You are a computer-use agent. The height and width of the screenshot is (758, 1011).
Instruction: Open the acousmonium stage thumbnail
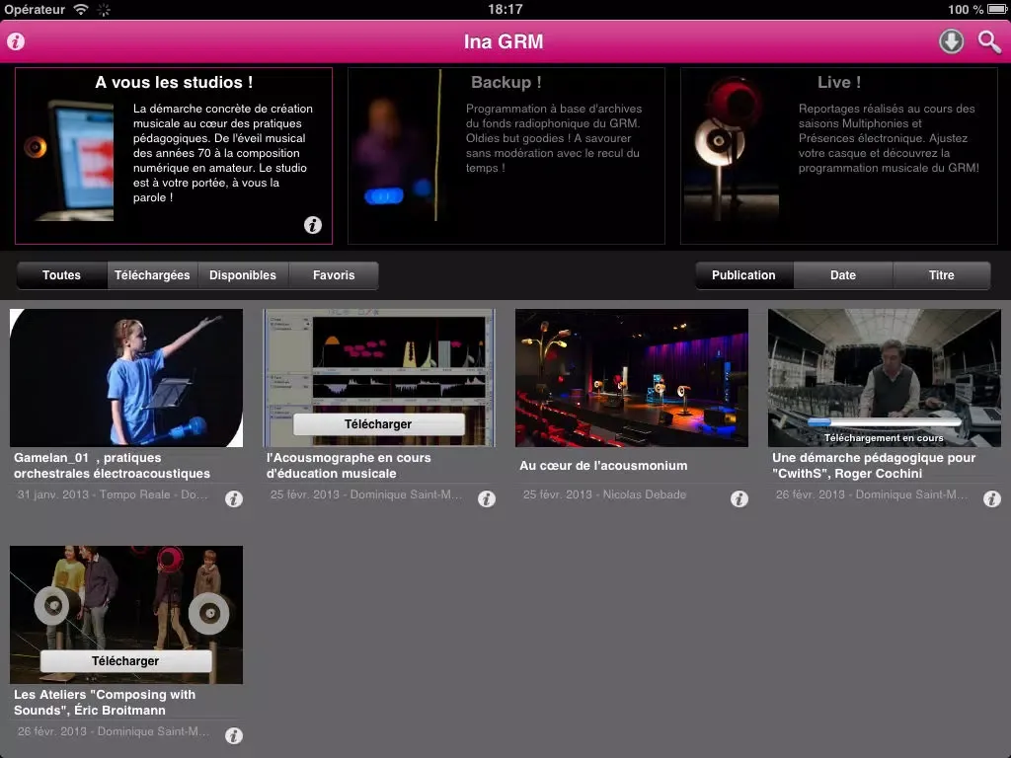[x=632, y=378]
